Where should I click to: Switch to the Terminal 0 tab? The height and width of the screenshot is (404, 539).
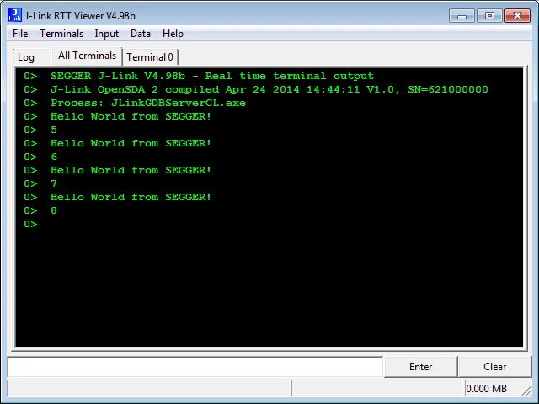[150, 57]
